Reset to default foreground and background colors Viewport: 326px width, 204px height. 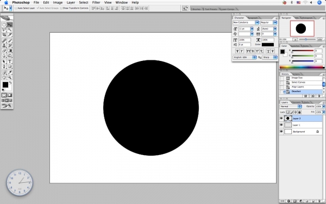pos(3,90)
